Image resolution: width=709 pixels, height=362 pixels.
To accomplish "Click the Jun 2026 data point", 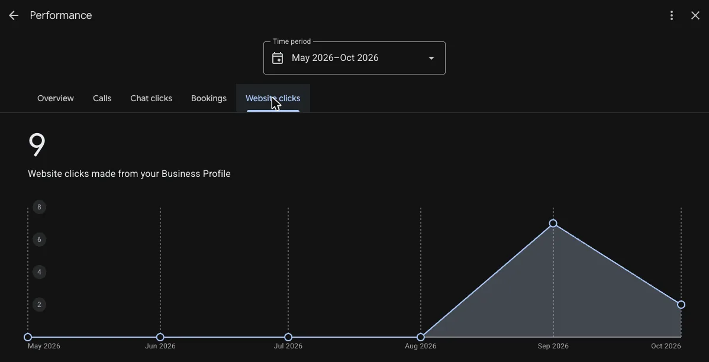I will pyautogui.click(x=160, y=337).
